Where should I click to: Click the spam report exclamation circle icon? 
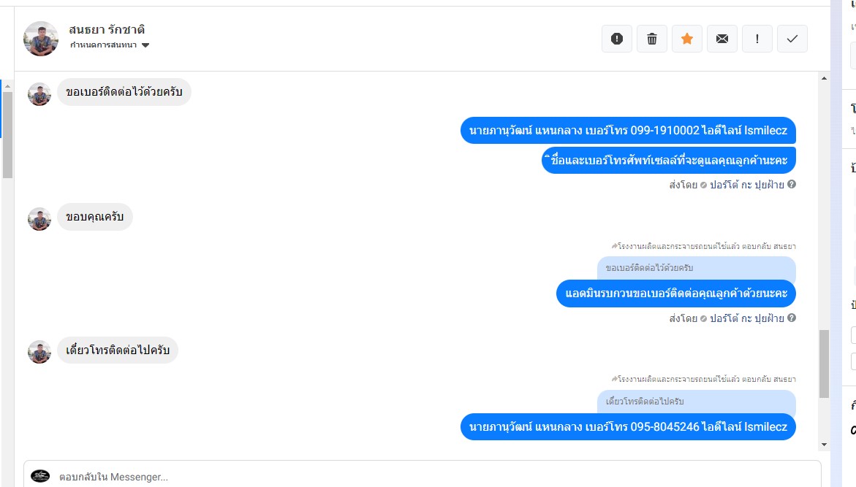617,39
